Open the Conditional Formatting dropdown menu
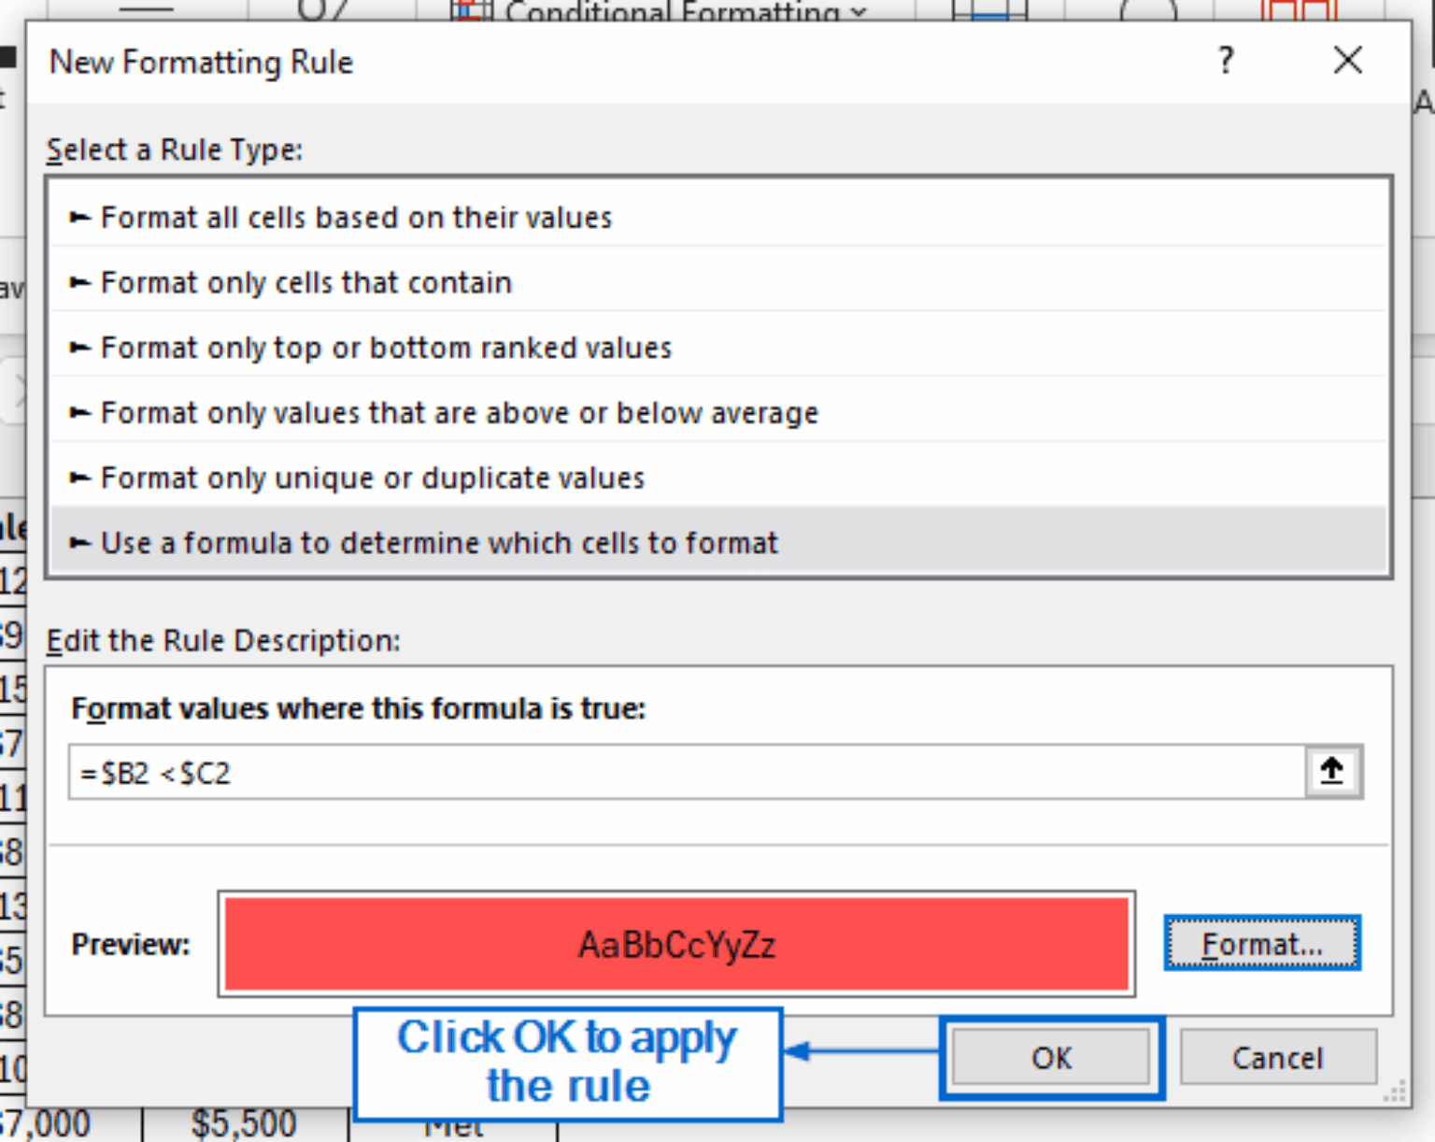The image size is (1435, 1142). point(856,11)
